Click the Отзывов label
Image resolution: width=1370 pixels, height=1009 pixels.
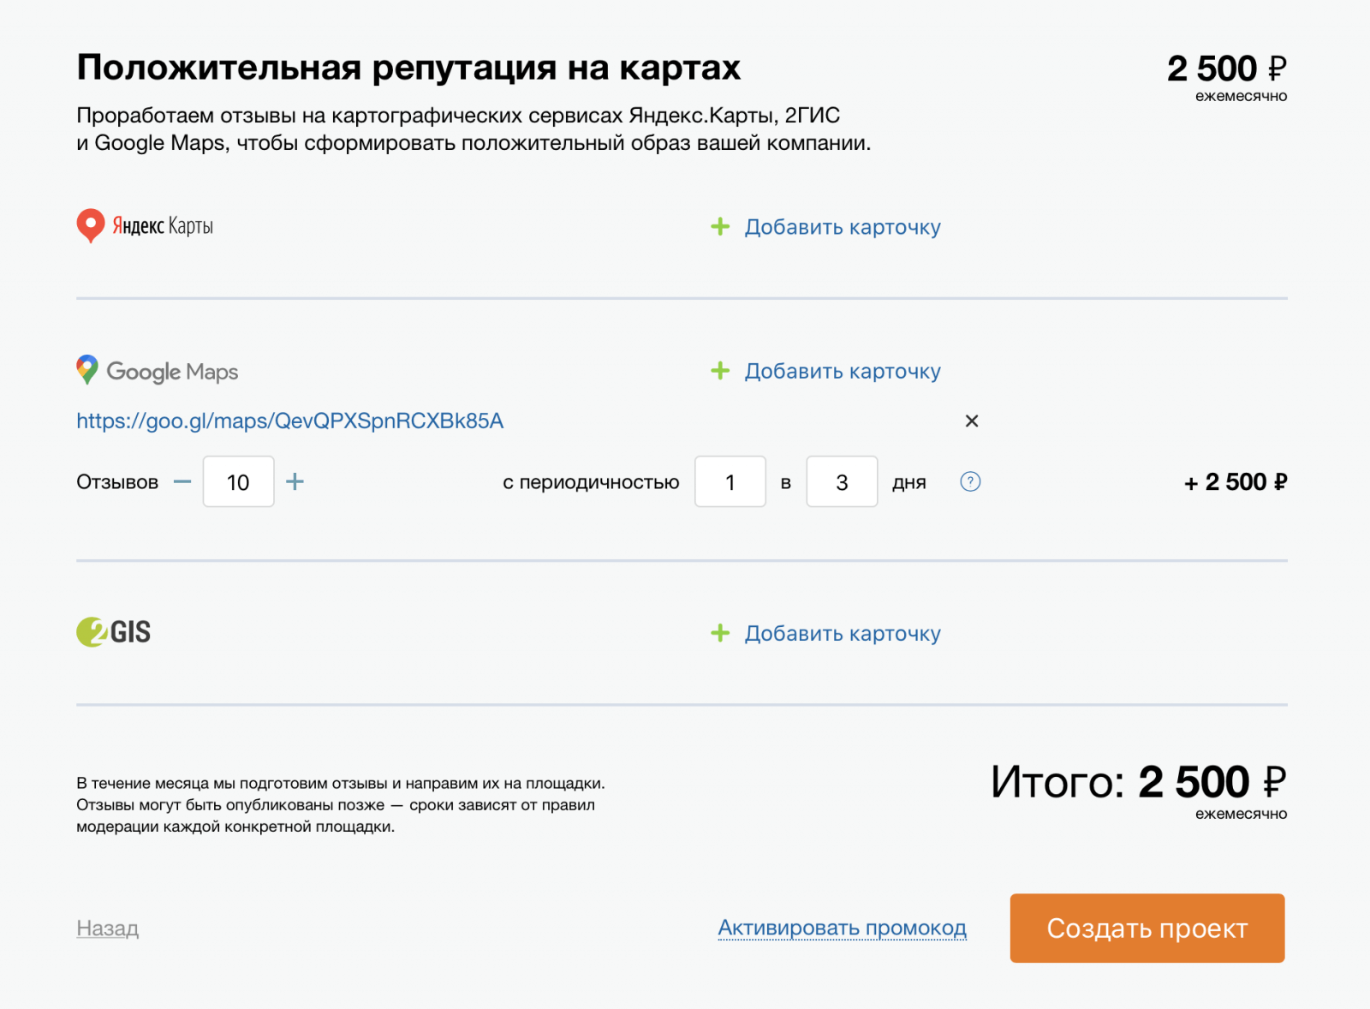pyautogui.click(x=117, y=482)
